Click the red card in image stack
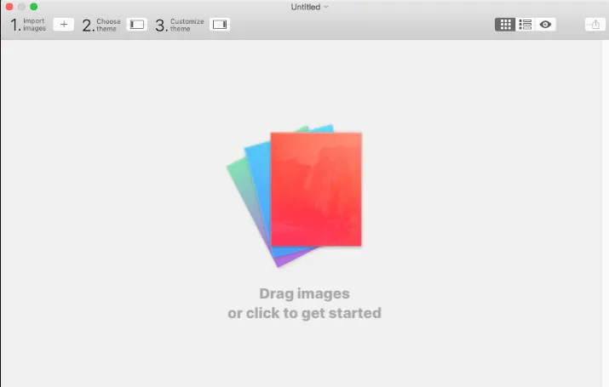This screenshot has height=387, width=609. tap(316, 189)
